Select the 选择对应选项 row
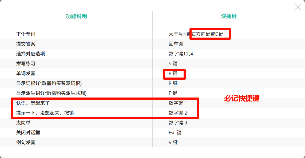The width and height of the screenshot is (305, 158). pyautogui.click(x=153, y=54)
